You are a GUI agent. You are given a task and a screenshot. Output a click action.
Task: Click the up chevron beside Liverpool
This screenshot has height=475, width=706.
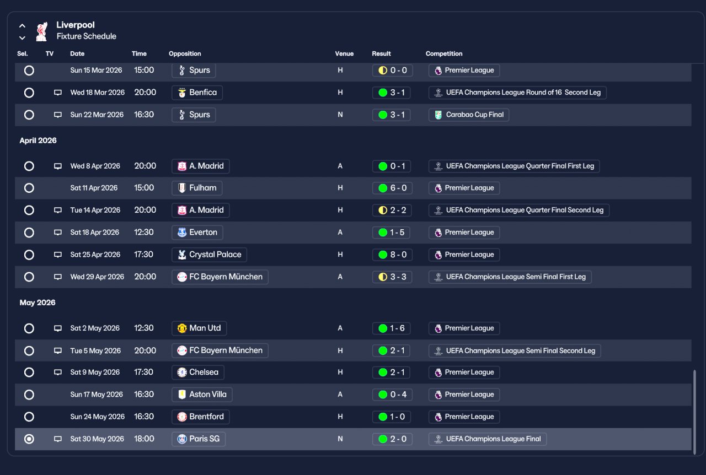[22, 25]
